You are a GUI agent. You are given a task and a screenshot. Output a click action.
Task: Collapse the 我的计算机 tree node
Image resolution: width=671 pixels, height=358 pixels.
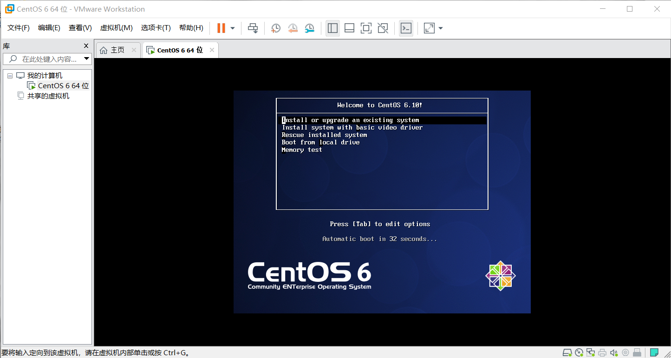coord(10,76)
